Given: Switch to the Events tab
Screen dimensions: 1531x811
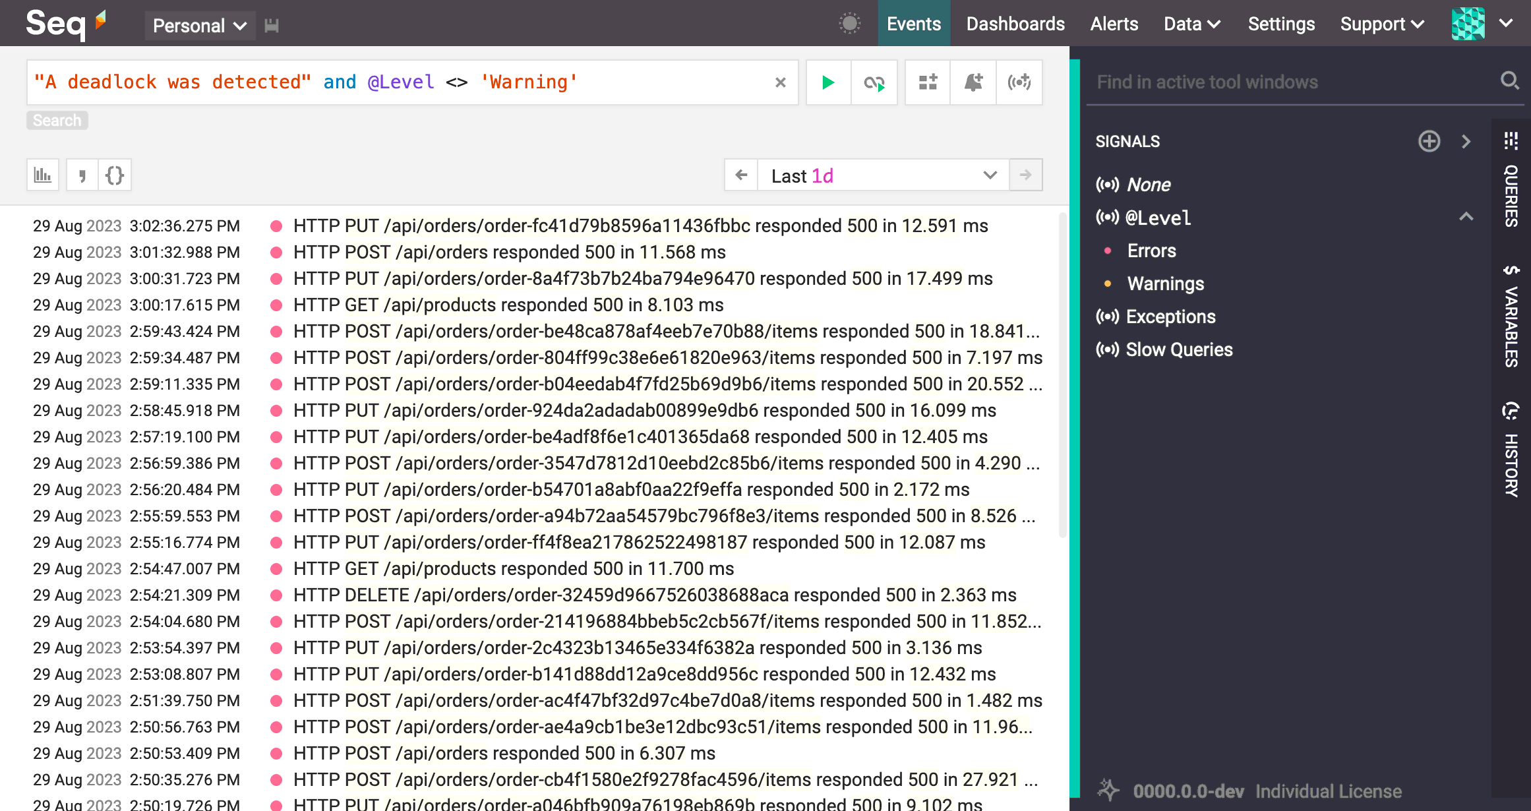Looking at the screenshot, I should [x=913, y=24].
